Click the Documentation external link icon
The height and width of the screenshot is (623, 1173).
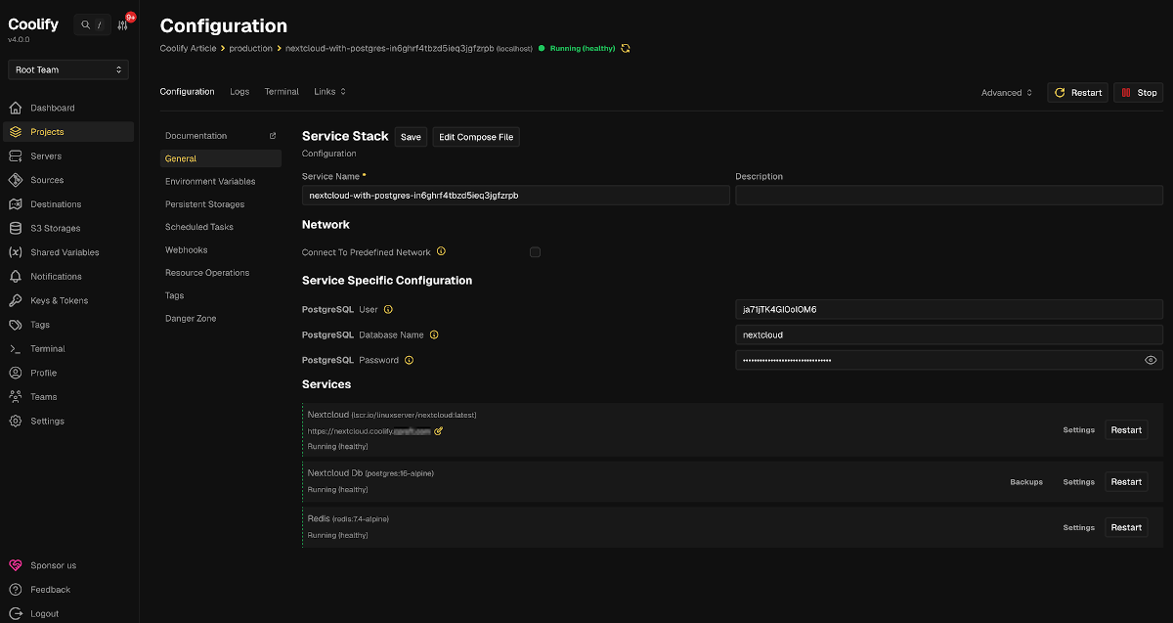[273, 136]
